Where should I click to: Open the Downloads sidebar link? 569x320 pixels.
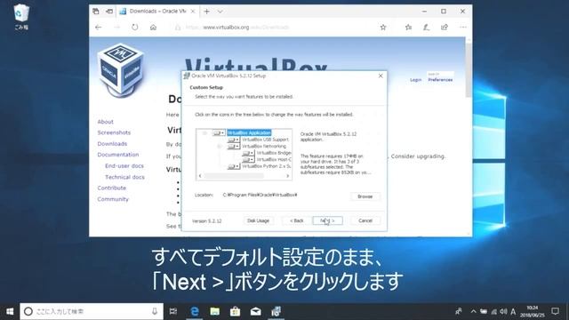112,144
